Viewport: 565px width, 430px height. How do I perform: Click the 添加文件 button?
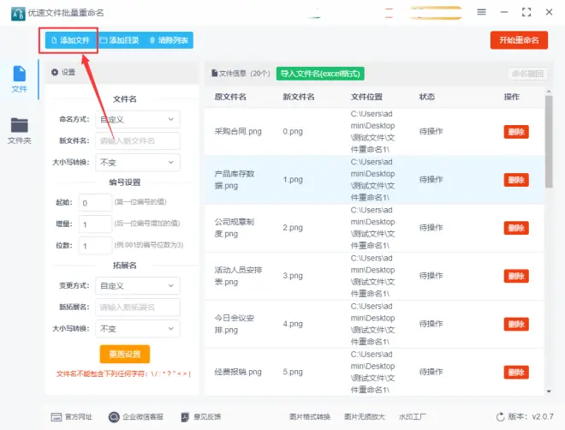(x=70, y=40)
